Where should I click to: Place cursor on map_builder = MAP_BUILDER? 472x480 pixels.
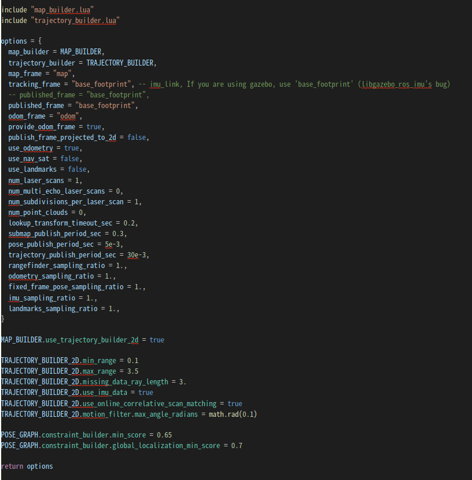coord(56,52)
